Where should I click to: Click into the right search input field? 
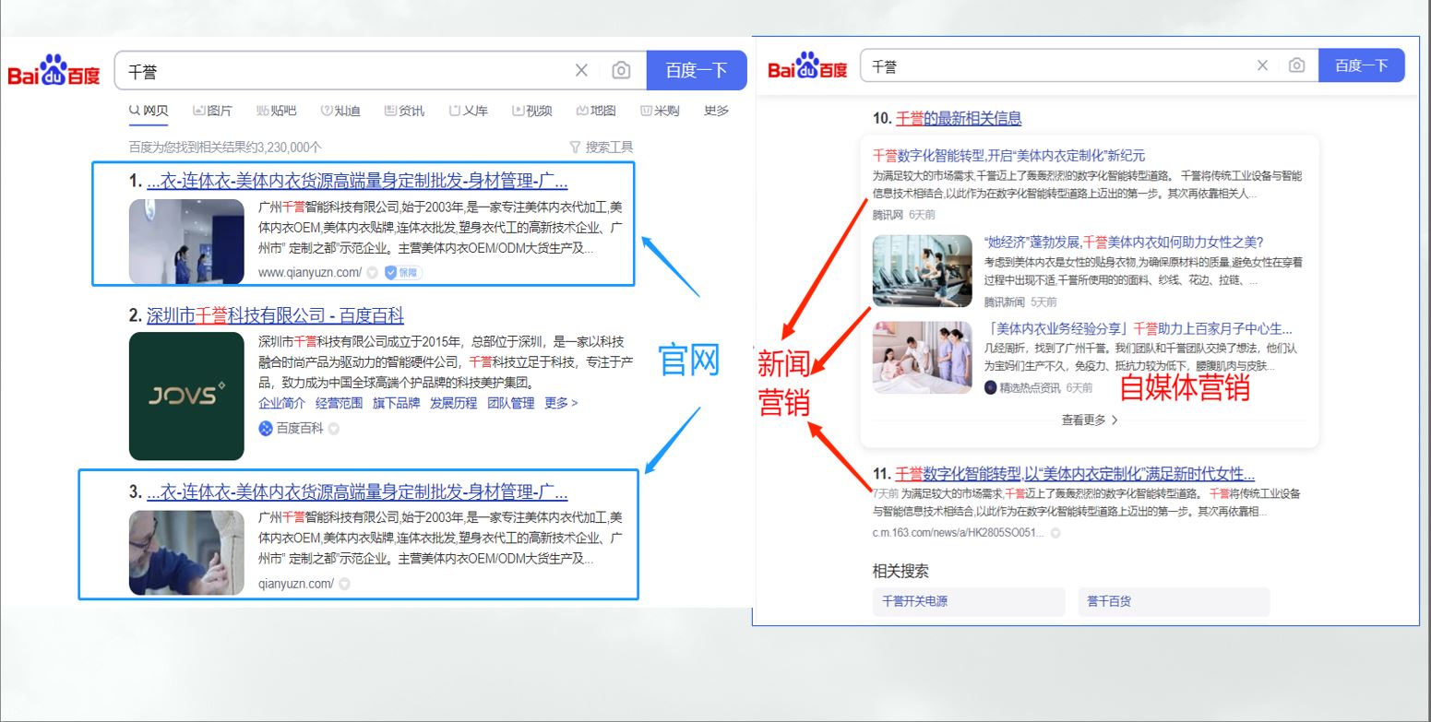(x=1052, y=66)
